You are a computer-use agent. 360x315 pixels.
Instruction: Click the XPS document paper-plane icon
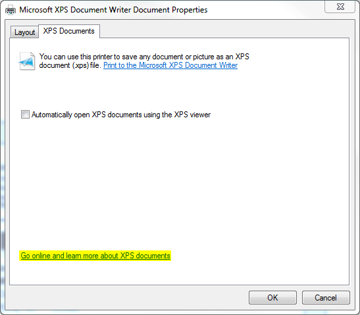(x=27, y=61)
